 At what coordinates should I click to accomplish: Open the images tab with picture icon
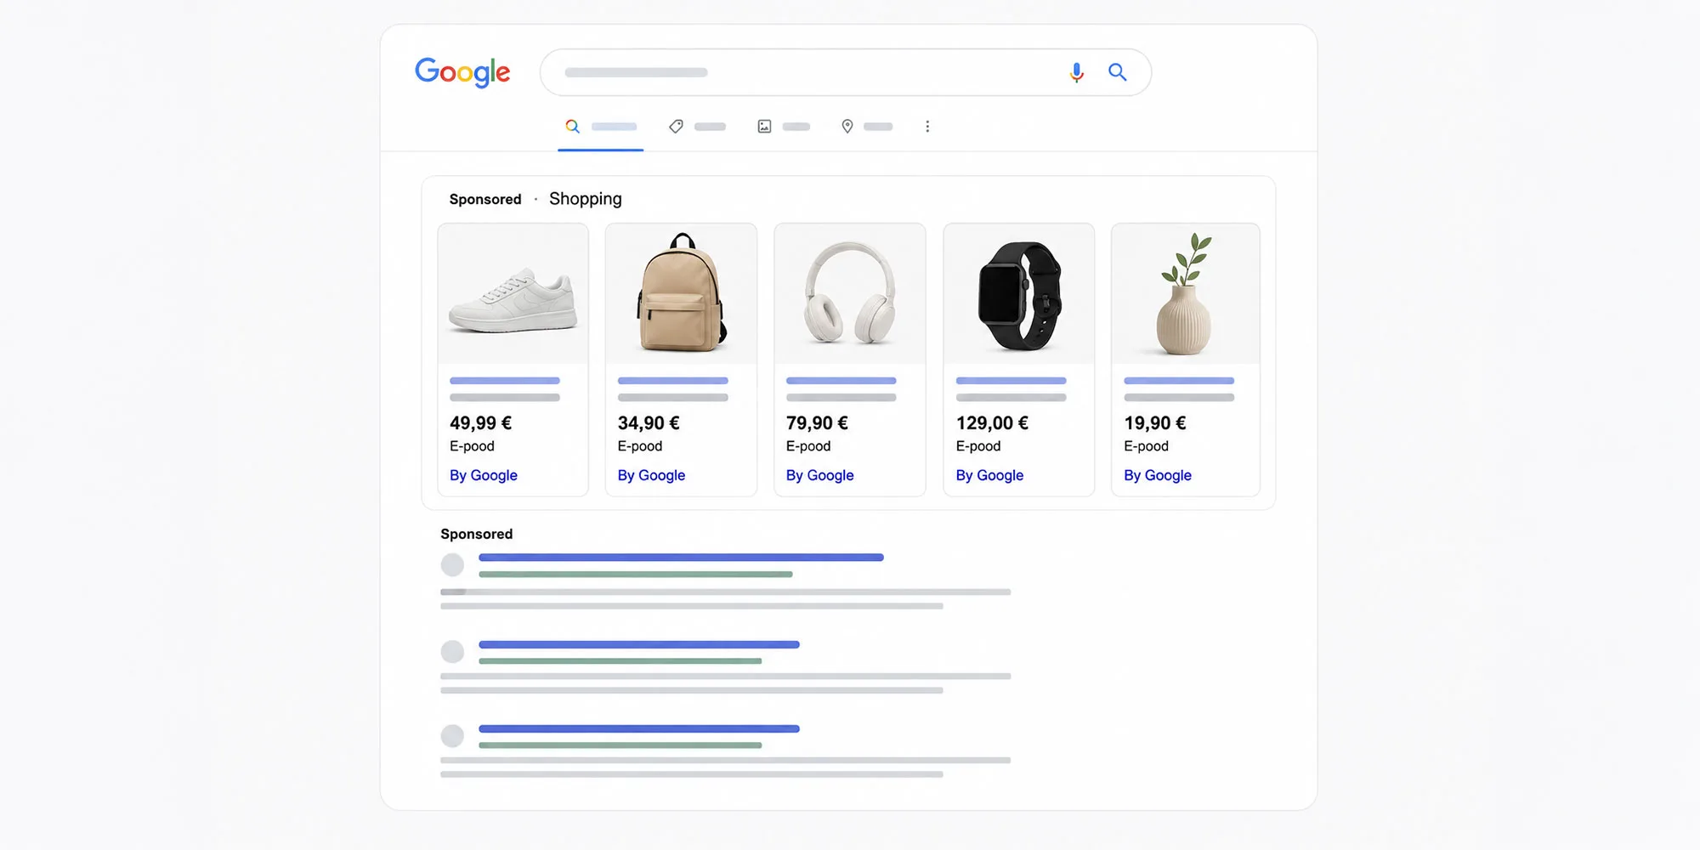click(x=784, y=127)
